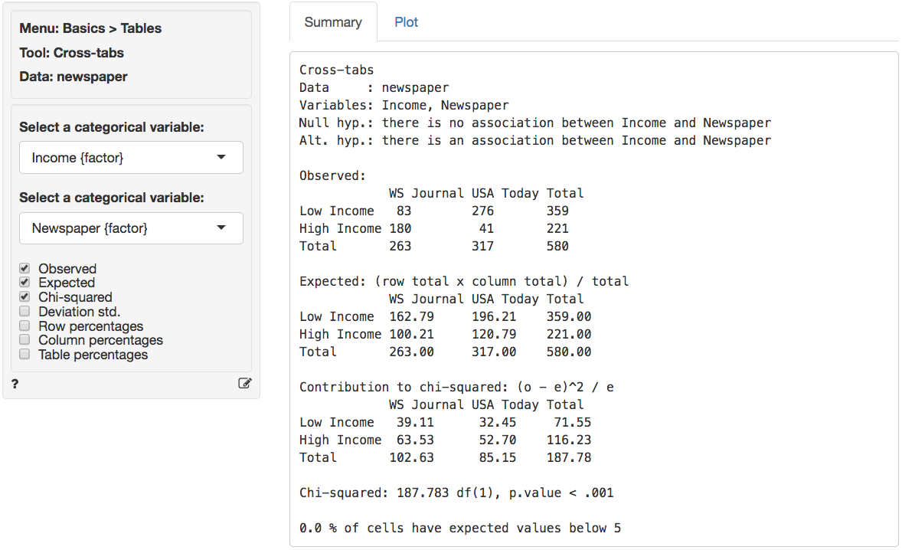The height and width of the screenshot is (550, 902).
Task: Expand the Newspaper {factor} variable dropdown
Action: pyautogui.click(x=131, y=228)
